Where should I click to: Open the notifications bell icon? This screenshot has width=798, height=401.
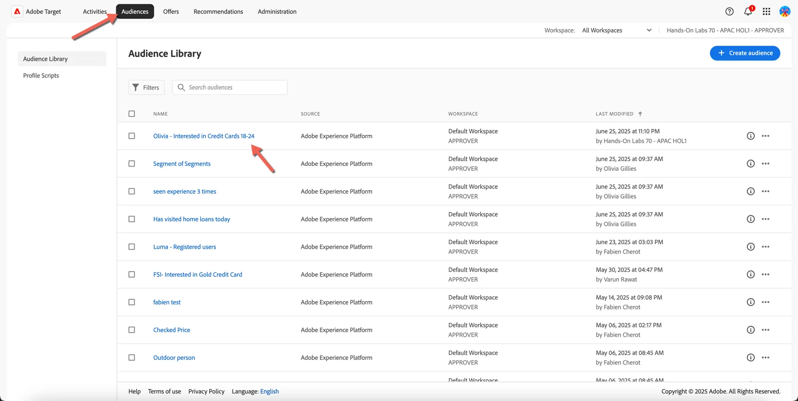point(748,12)
